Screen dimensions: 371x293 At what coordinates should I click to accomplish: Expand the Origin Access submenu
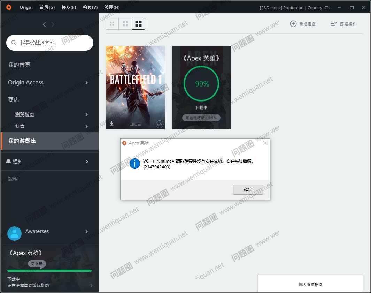tap(87, 83)
